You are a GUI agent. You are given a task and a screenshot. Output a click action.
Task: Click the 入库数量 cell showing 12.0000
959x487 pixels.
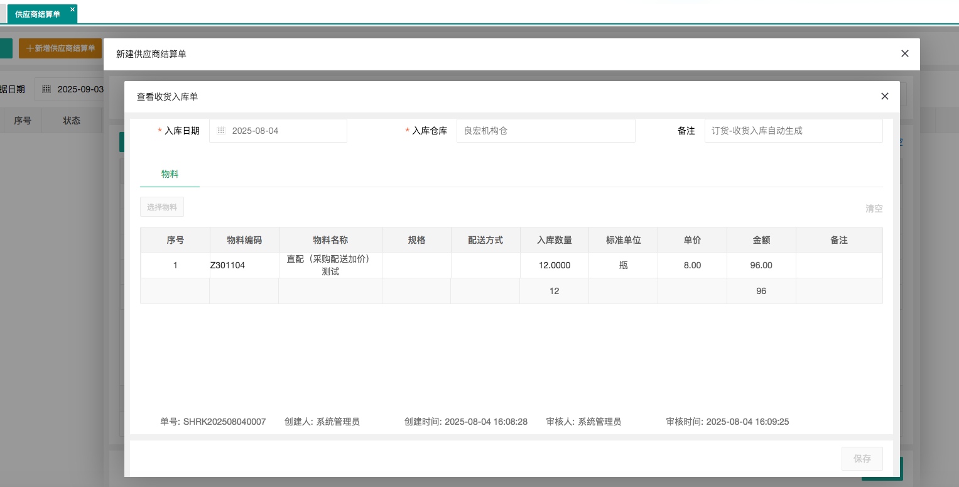click(554, 265)
